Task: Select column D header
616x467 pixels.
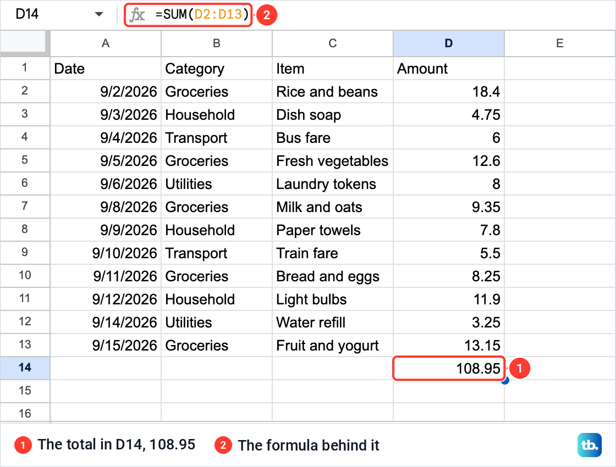Action: point(449,43)
